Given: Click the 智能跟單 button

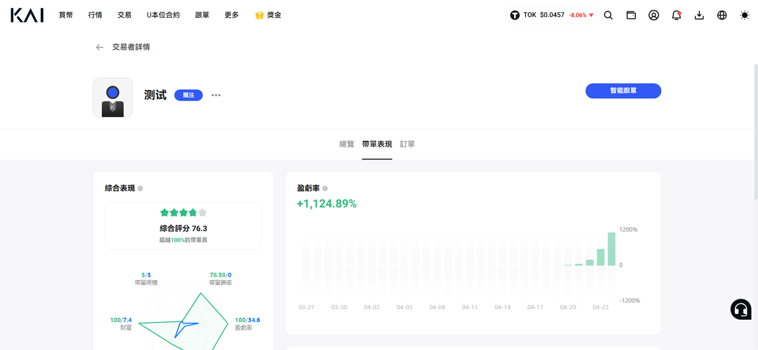Looking at the screenshot, I should click(623, 91).
